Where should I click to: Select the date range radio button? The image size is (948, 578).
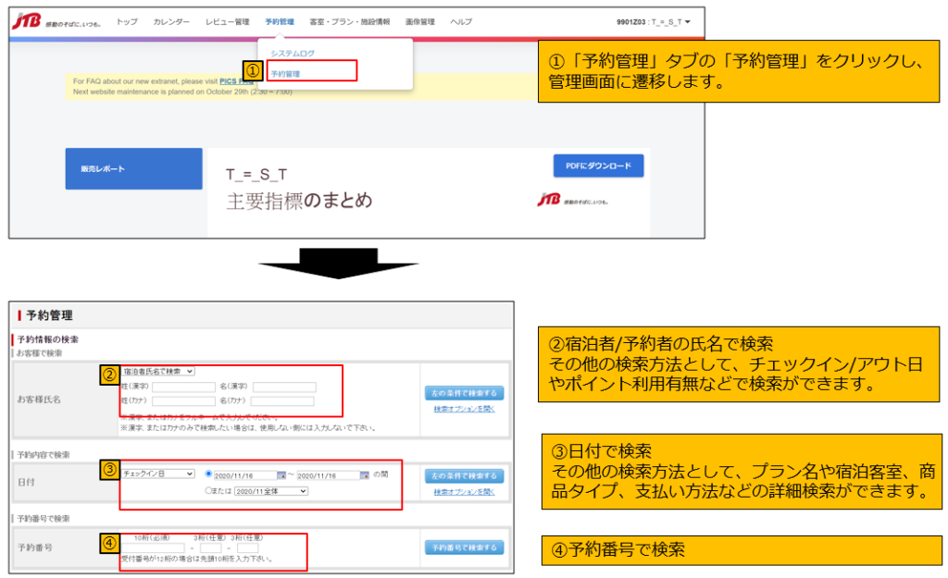click(207, 474)
